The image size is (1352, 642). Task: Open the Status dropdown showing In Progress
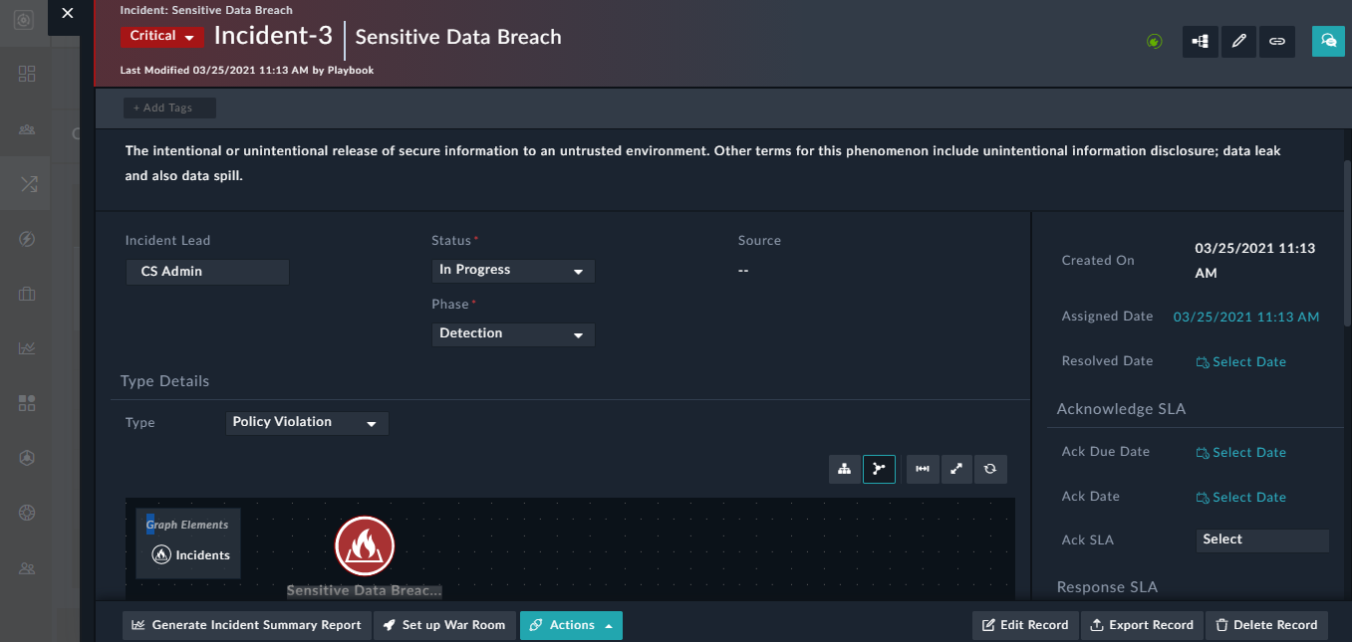click(x=512, y=270)
